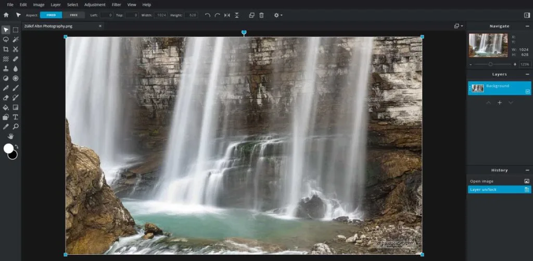This screenshot has width=533, height=261.
Task: Rotate right using the toolbar arrow
Action: tap(217, 15)
